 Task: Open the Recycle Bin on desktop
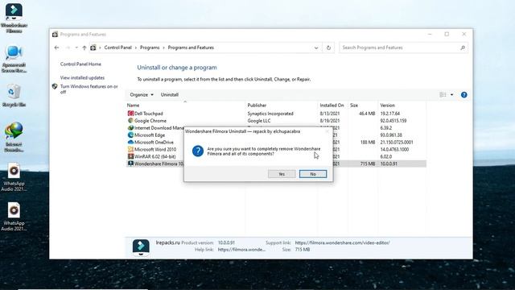[14, 95]
